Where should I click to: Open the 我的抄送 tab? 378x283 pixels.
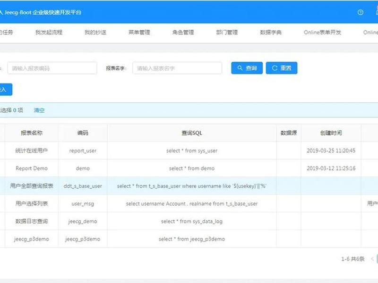pyautogui.click(x=95, y=32)
